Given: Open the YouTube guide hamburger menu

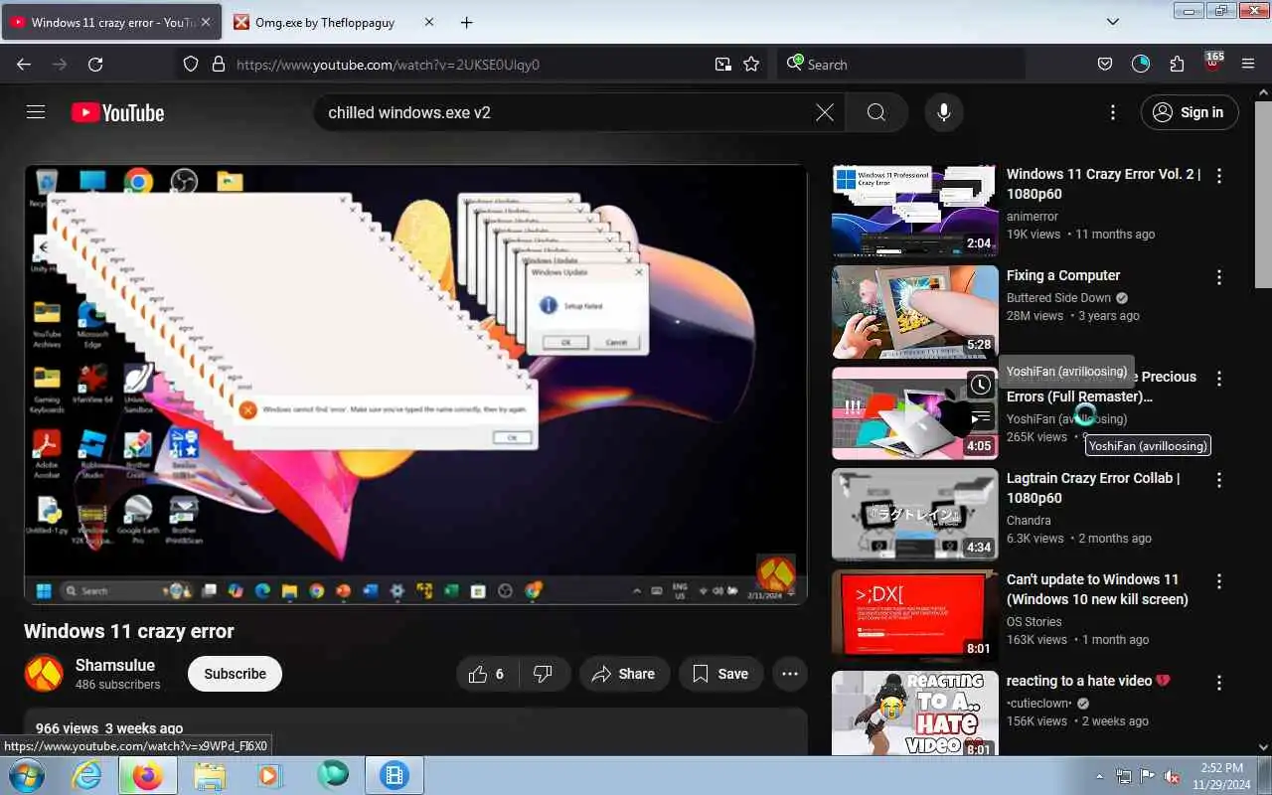Looking at the screenshot, I should point(36,112).
